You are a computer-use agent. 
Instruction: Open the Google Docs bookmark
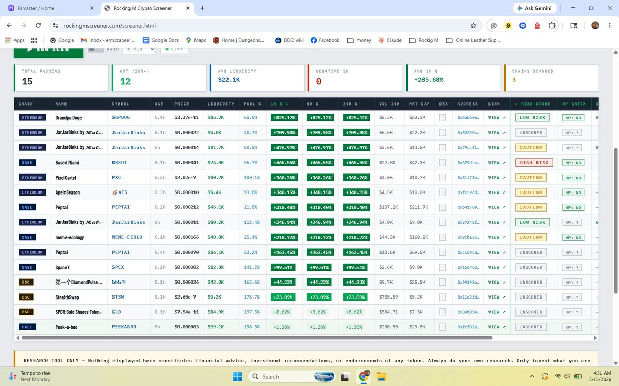[x=160, y=40]
